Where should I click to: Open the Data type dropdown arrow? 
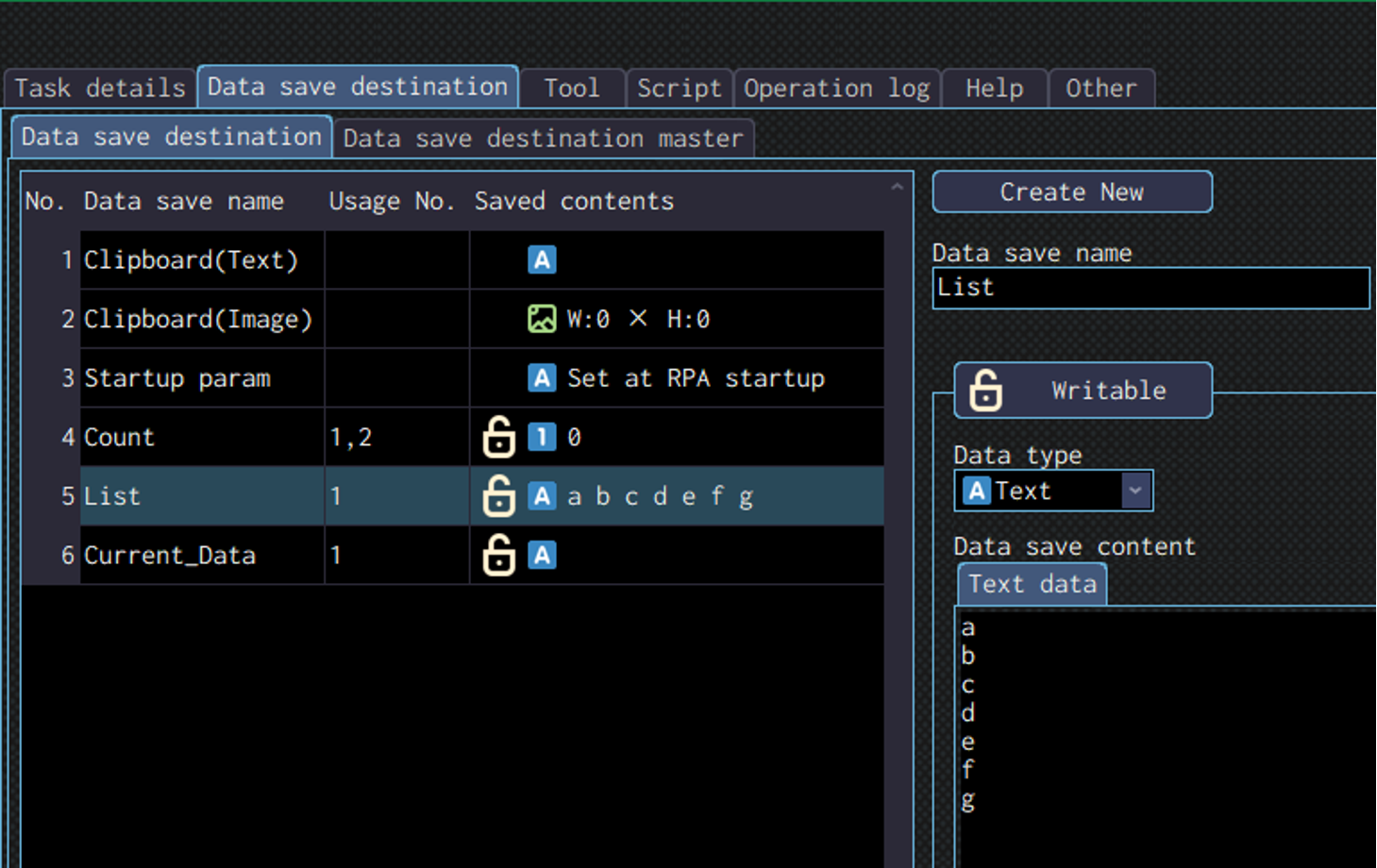click(x=1135, y=491)
